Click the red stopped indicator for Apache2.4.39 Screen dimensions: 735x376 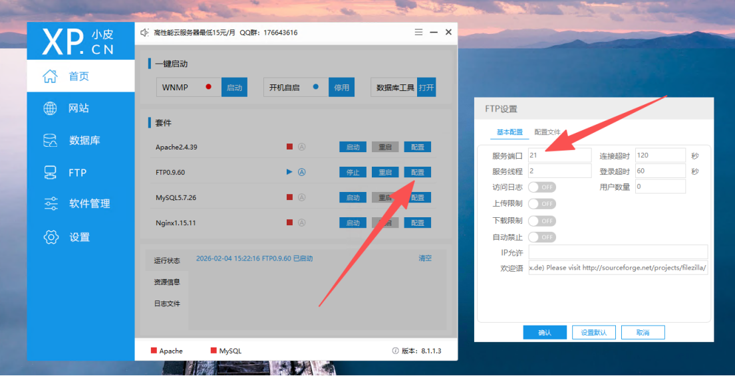(290, 147)
